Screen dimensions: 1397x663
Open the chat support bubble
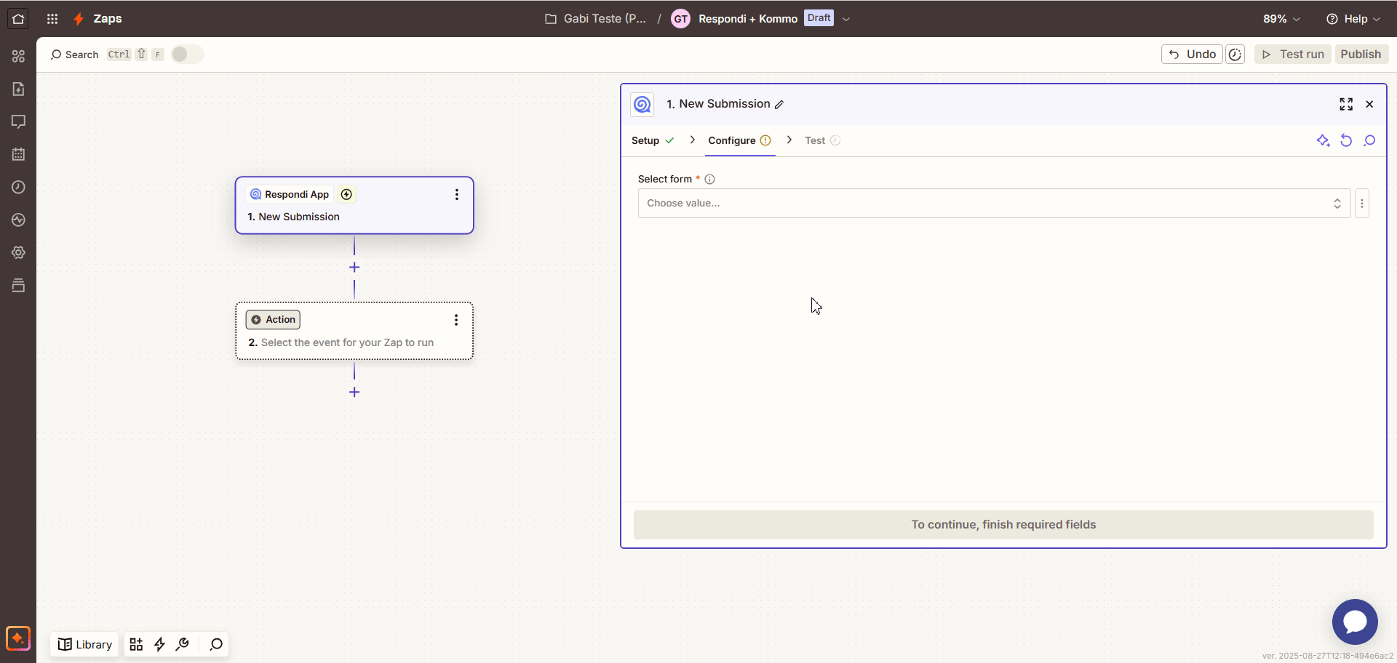tap(1355, 622)
